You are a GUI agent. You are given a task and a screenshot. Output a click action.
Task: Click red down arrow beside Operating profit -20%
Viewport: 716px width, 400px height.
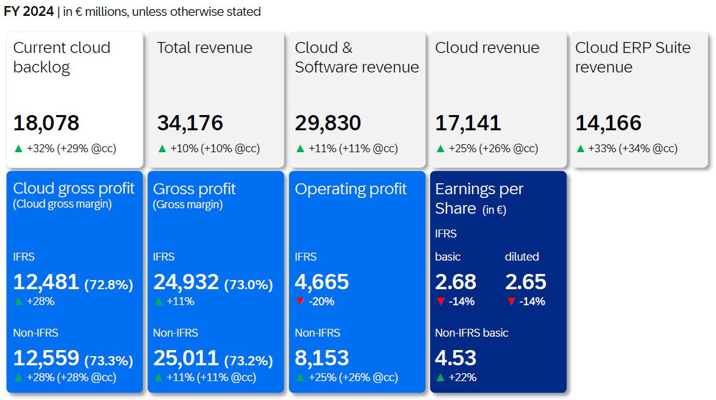click(299, 301)
